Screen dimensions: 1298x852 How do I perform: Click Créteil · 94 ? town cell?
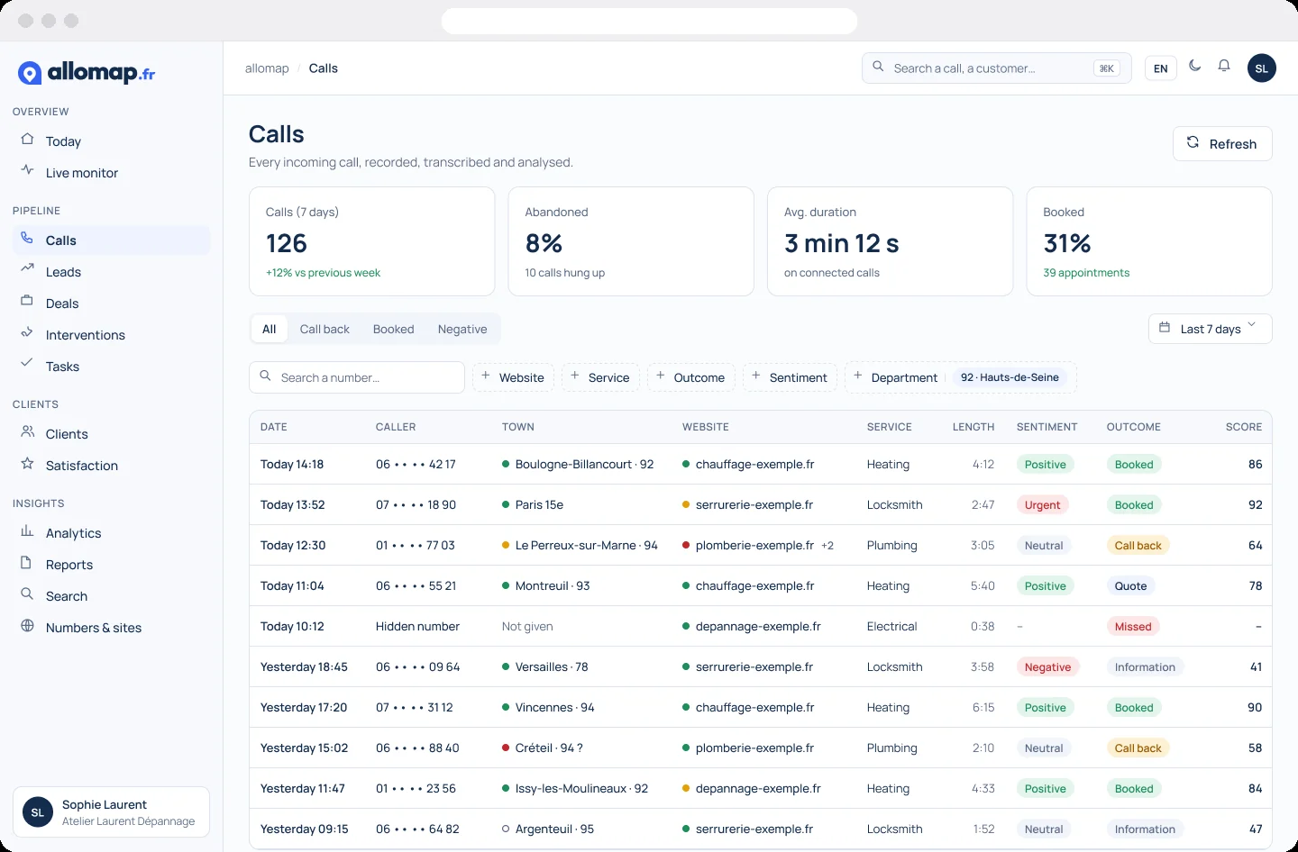[x=543, y=748]
